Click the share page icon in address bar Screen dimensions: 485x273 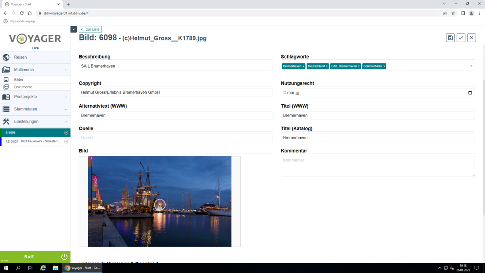tap(445, 13)
